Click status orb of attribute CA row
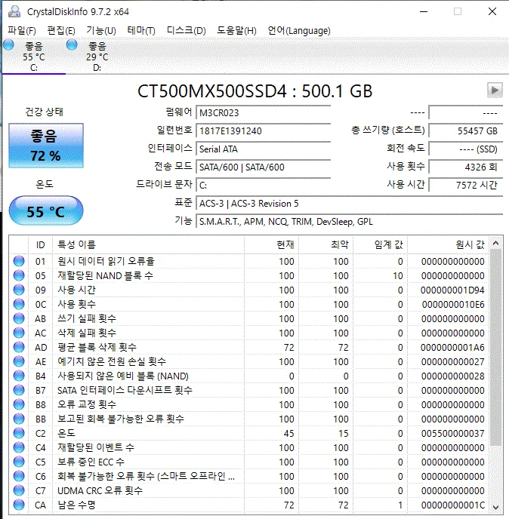The image size is (509, 519). point(19,505)
